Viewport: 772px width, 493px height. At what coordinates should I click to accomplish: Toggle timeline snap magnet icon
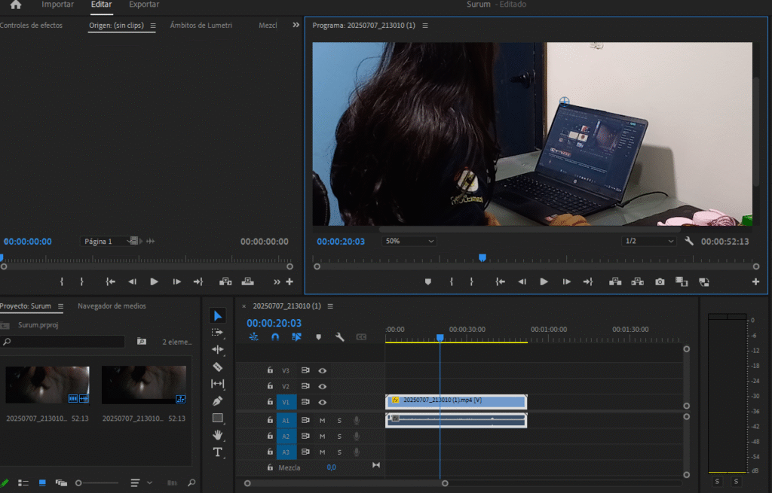pos(275,337)
